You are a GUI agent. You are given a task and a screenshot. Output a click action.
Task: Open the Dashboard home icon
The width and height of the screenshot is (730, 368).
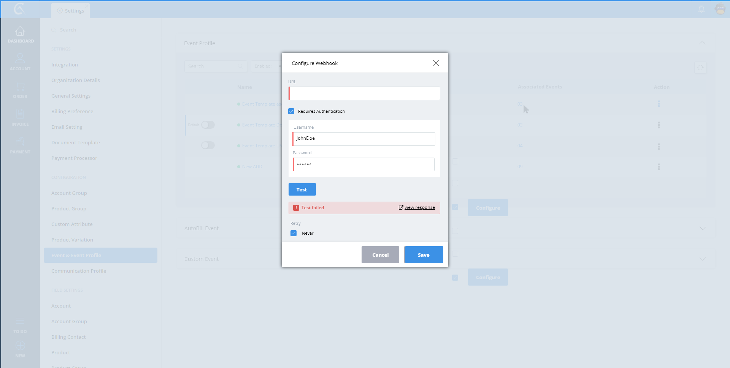(20, 32)
